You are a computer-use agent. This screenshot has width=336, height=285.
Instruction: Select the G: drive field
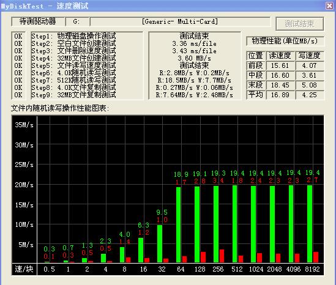coord(77,21)
